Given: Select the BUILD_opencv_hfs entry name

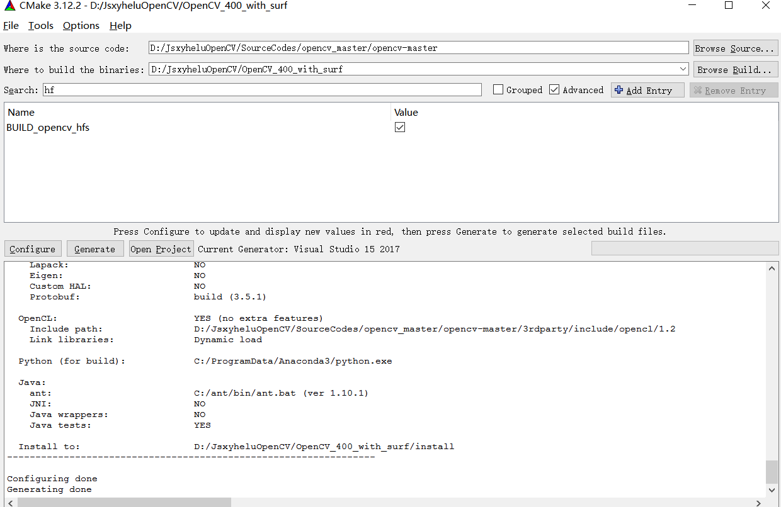Looking at the screenshot, I should [48, 128].
